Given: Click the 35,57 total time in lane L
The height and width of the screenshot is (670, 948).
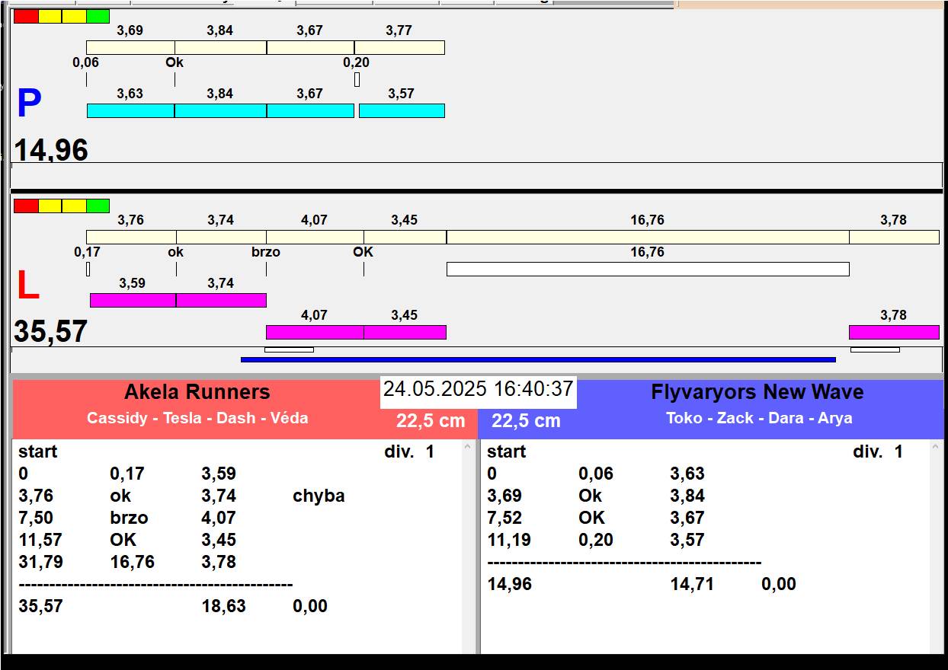Looking at the screenshot, I should pos(51,332).
